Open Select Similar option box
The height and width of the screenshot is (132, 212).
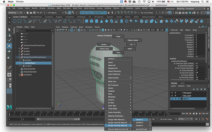(x=130, y=78)
